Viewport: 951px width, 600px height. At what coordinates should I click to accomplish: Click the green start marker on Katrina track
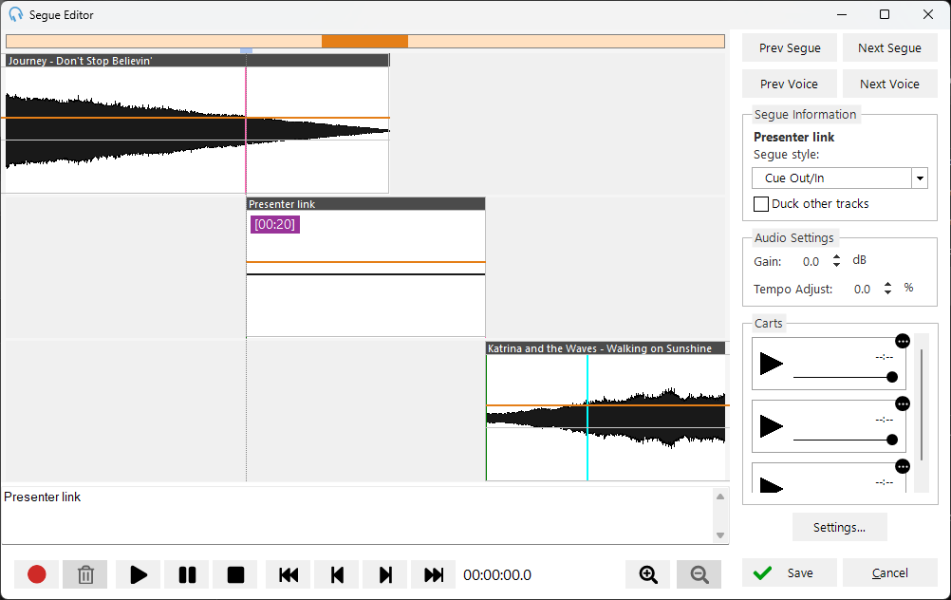487,418
